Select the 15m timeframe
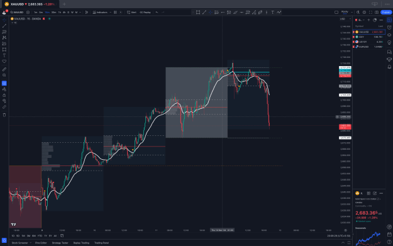Viewport: 393px width, 246px height. [47, 13]
